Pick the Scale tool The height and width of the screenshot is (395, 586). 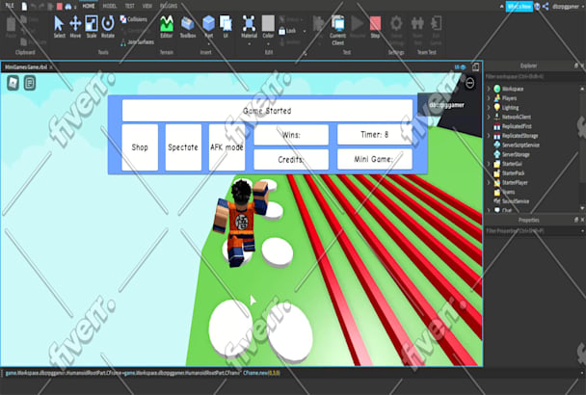point(92,27)
